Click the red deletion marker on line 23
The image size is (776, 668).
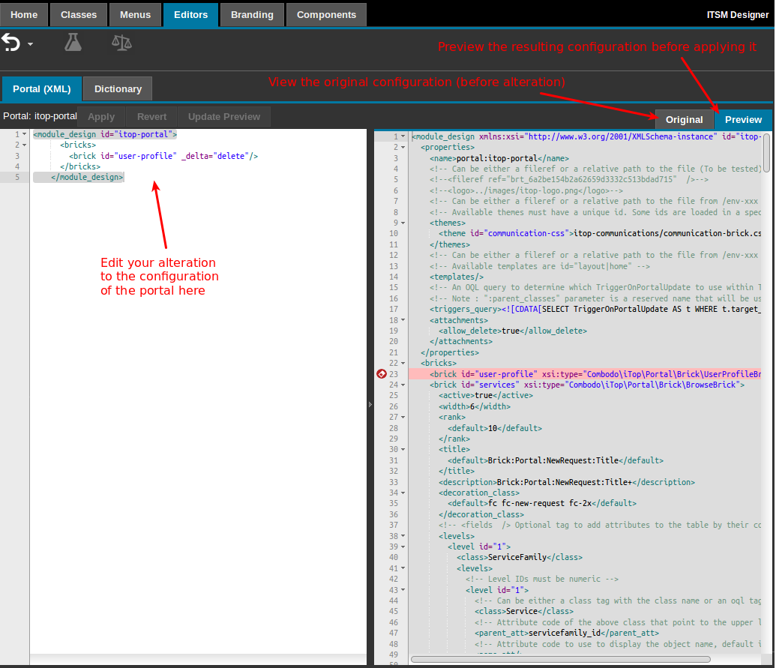(381, 374)
